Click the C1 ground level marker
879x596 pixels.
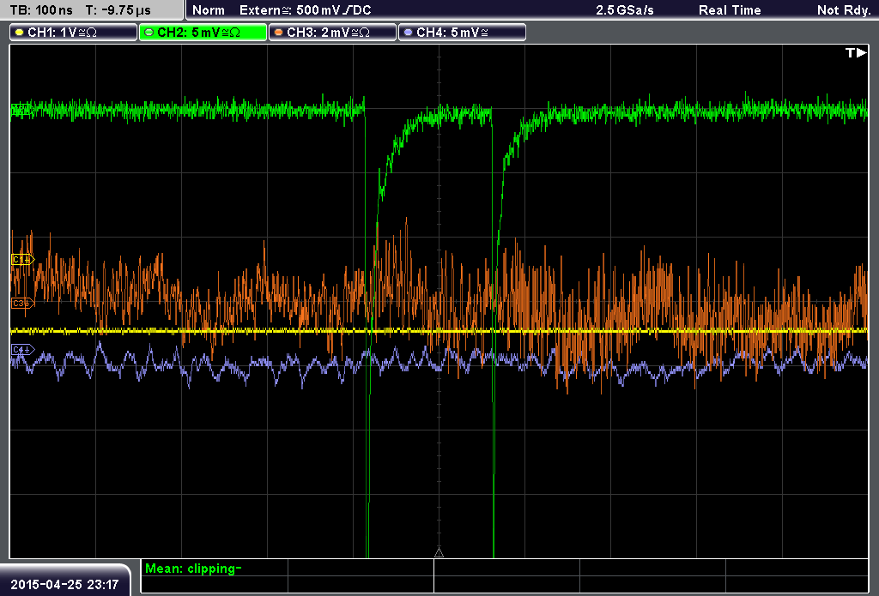(x=22, y=259)
